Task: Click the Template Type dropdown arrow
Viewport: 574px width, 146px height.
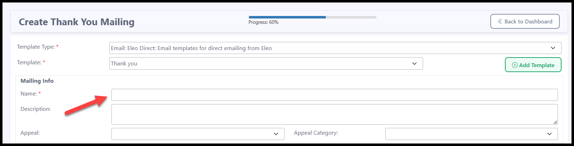Action: click(x=553, y=48)
